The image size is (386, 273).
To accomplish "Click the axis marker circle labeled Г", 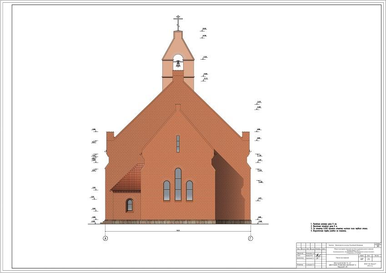I will tap(250, 238).
